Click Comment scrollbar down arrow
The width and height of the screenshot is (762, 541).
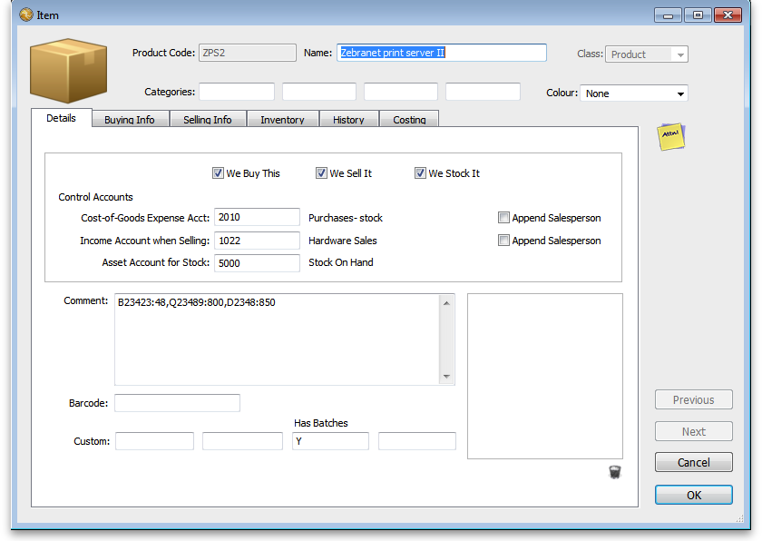click(x=446, y=376)
